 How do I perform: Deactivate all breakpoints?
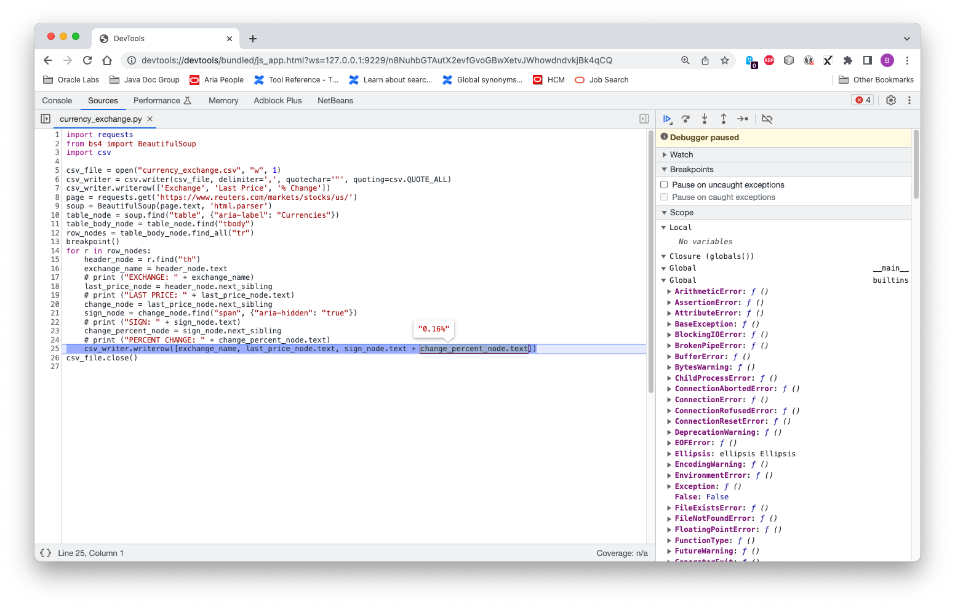coord(767,119)
